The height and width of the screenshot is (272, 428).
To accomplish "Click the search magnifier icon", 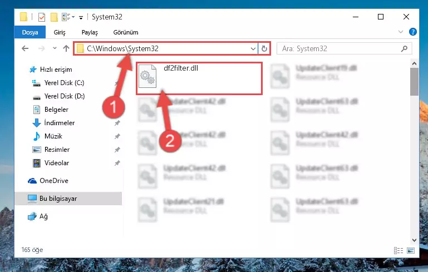I will coord(404,48).
